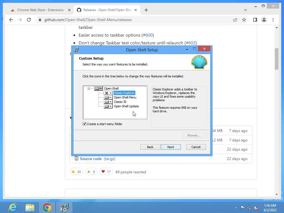Screen dimensions: 284x213
Task: Open a new Chrome tab
Action: pyautogui.click(x=146, y=10)
